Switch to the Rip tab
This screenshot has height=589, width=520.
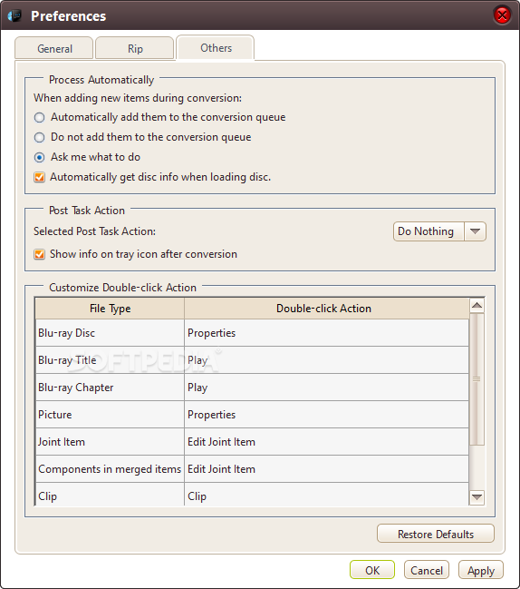point(135,48)
